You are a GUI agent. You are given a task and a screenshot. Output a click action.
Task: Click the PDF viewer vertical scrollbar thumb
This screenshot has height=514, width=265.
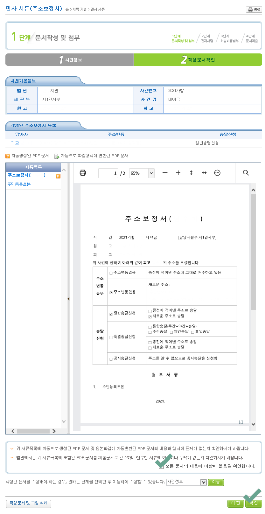(253, 252)
